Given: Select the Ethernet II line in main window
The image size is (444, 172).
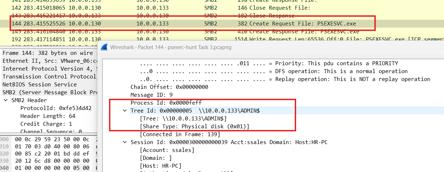Looking at the screenshot, I should coord(49,61).
